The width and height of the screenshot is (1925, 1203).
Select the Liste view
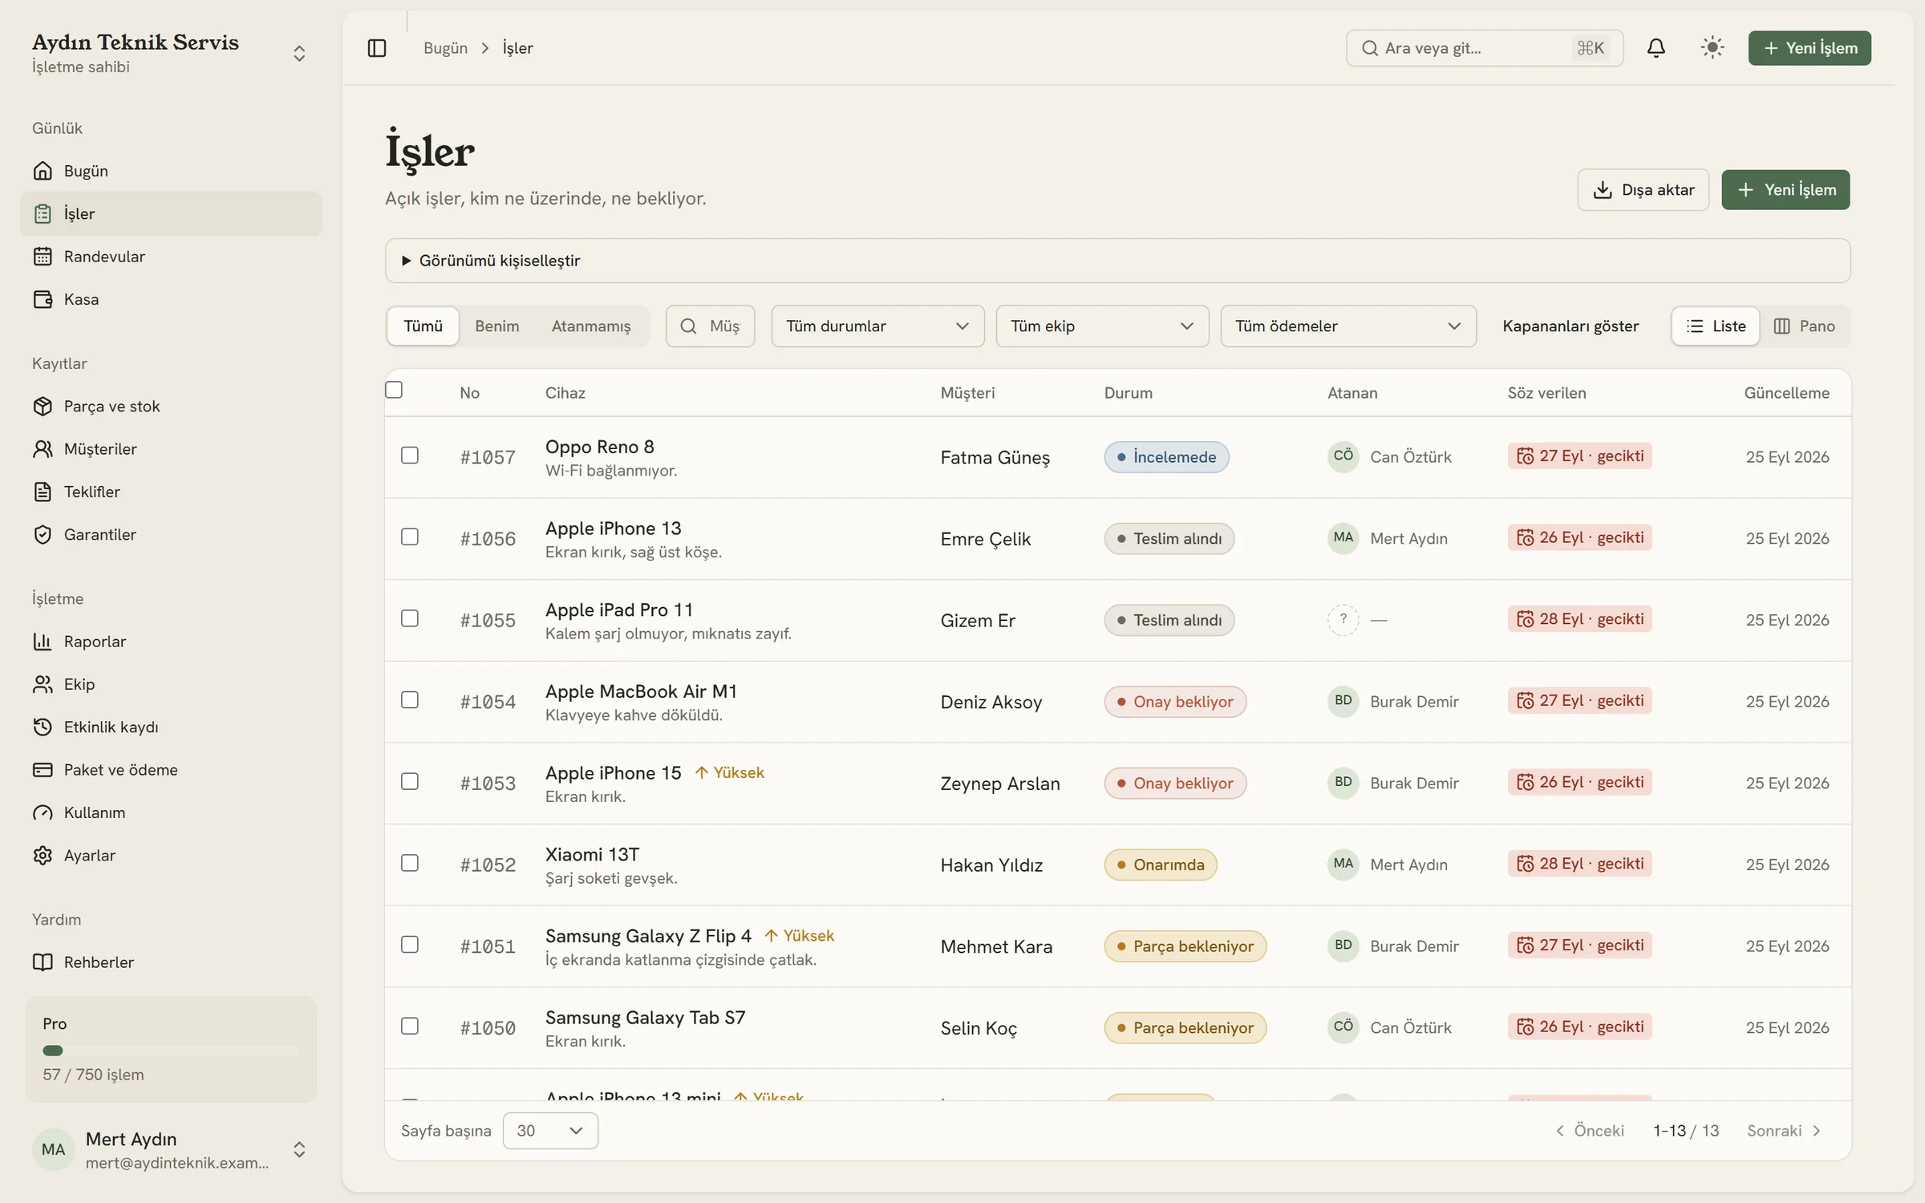(1716, 326)
